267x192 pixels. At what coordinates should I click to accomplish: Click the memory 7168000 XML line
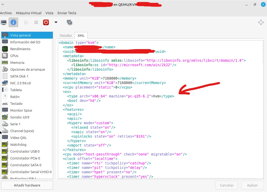pos(100,78)
